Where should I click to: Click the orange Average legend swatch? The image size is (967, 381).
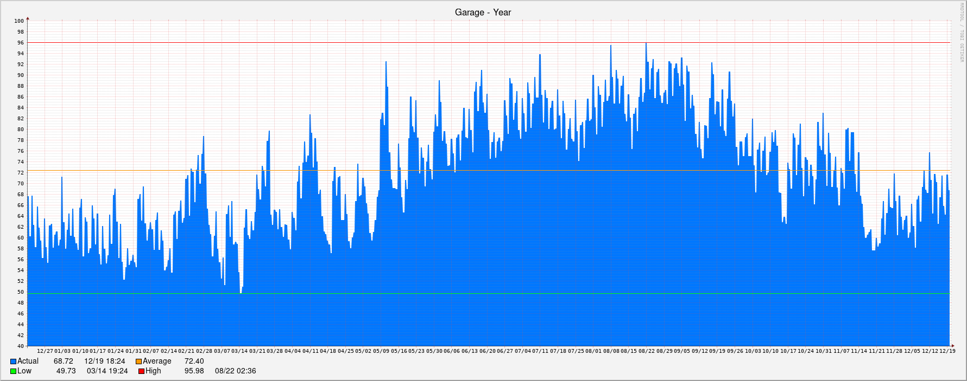[x=138, y=361]
